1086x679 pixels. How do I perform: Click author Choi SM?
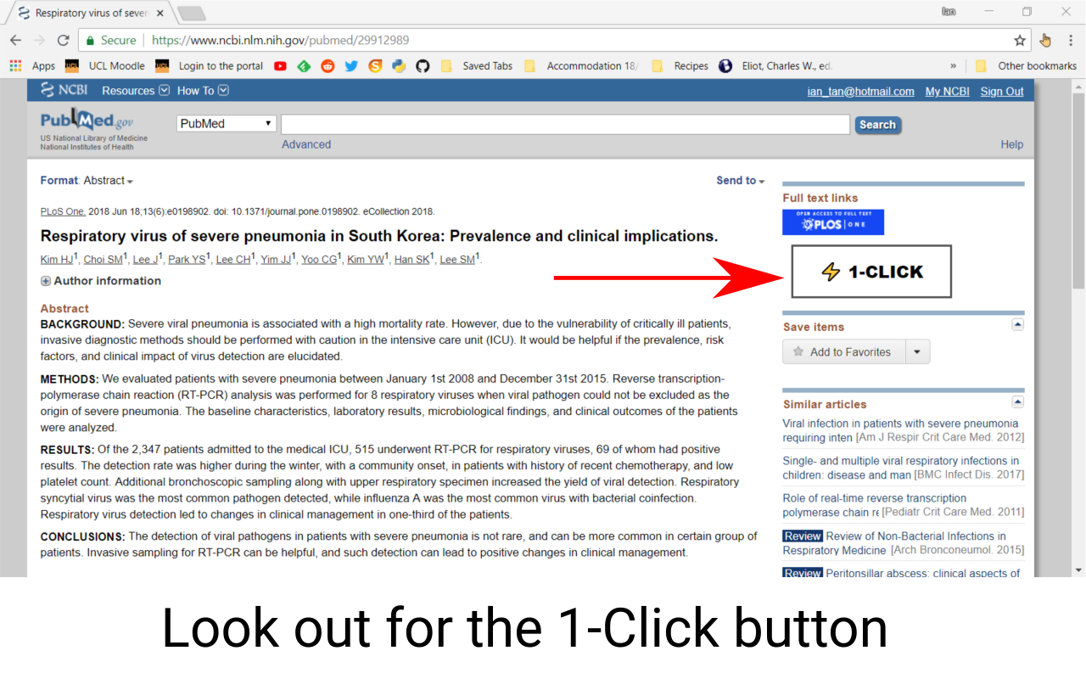(104, 260)
